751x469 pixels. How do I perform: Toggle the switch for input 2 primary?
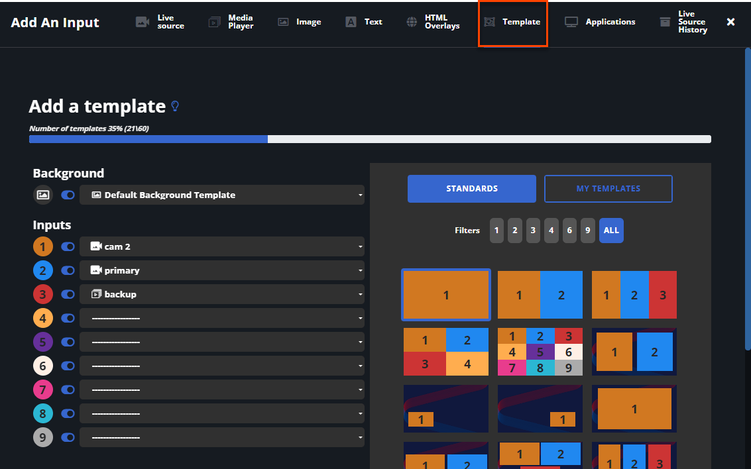(x=68, y=270)
